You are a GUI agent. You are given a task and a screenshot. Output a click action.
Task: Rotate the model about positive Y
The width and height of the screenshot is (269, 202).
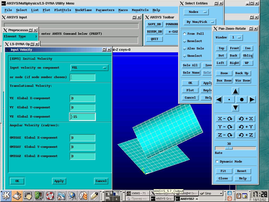(246, 127)
